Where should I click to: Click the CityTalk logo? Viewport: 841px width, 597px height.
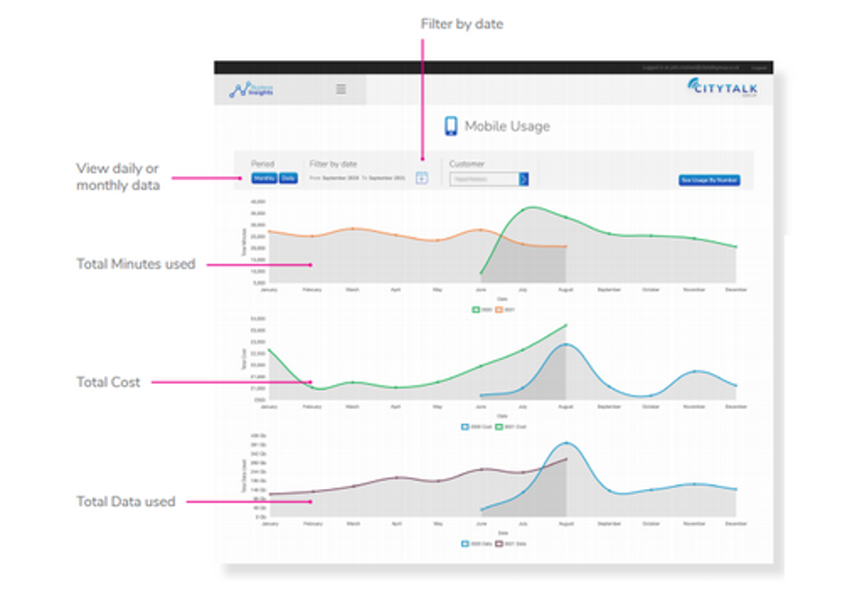[722, 87]
